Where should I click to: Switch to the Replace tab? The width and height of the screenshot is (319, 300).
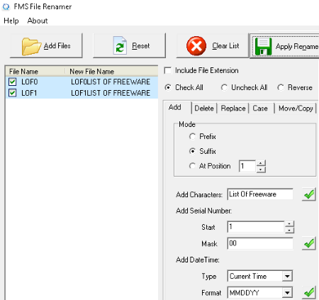(x=233, y=109)
